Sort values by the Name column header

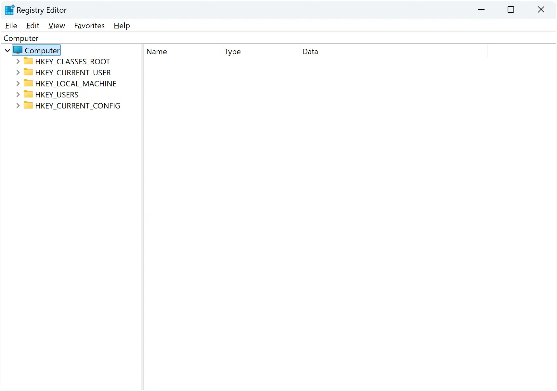click(x=183, y=52)
